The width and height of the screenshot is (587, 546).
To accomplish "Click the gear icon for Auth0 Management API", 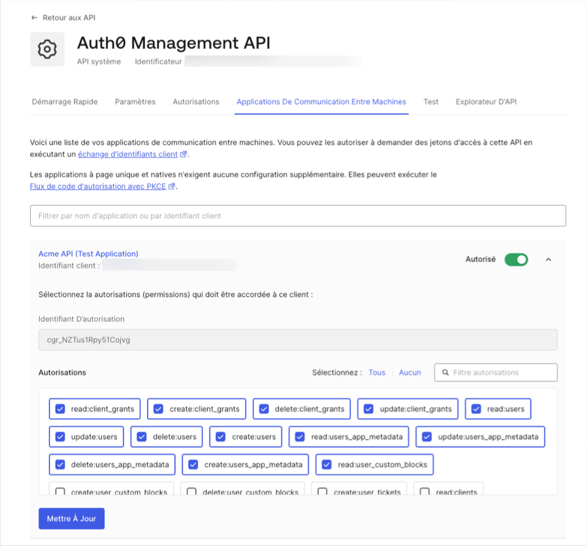I will point(46,48).
